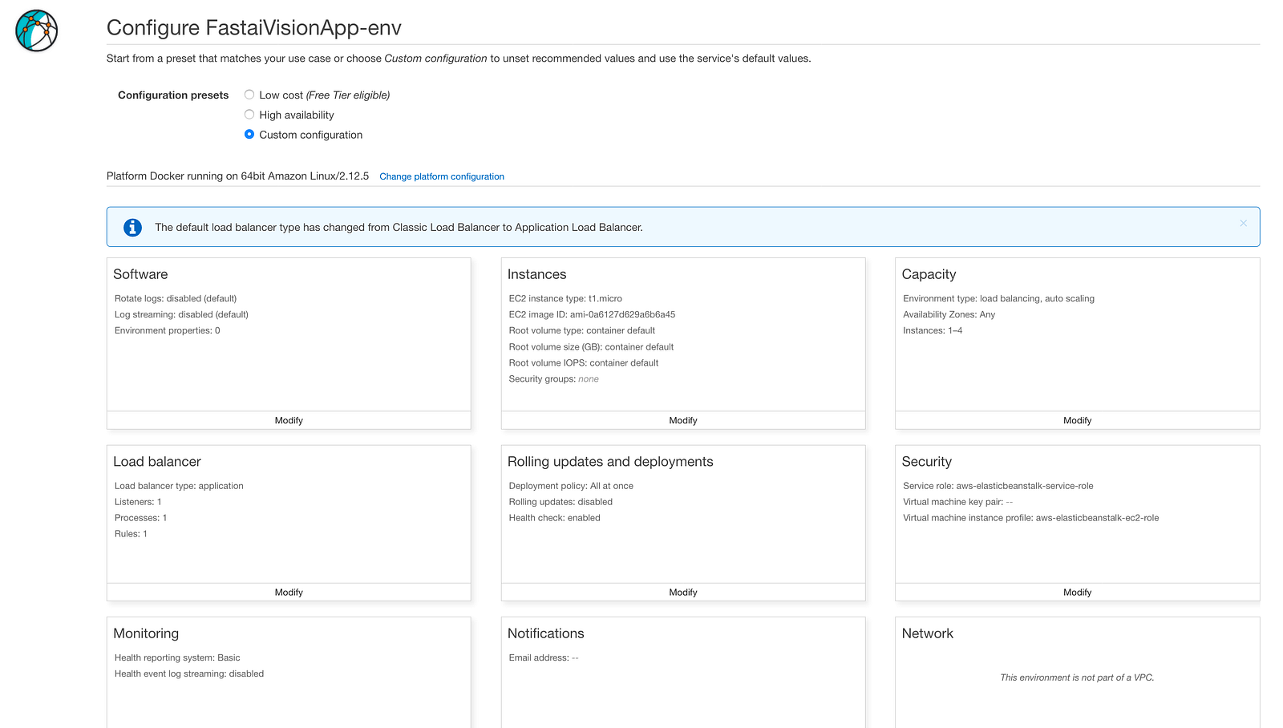Modify the Security settings
This screenshot has height=728, width=1283.
pos(1077,592)
